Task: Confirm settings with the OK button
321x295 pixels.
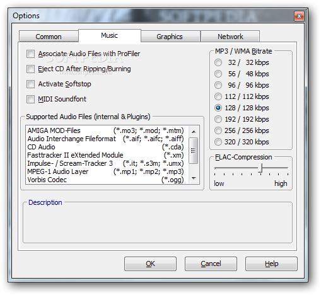Action: tap(150, 263)
